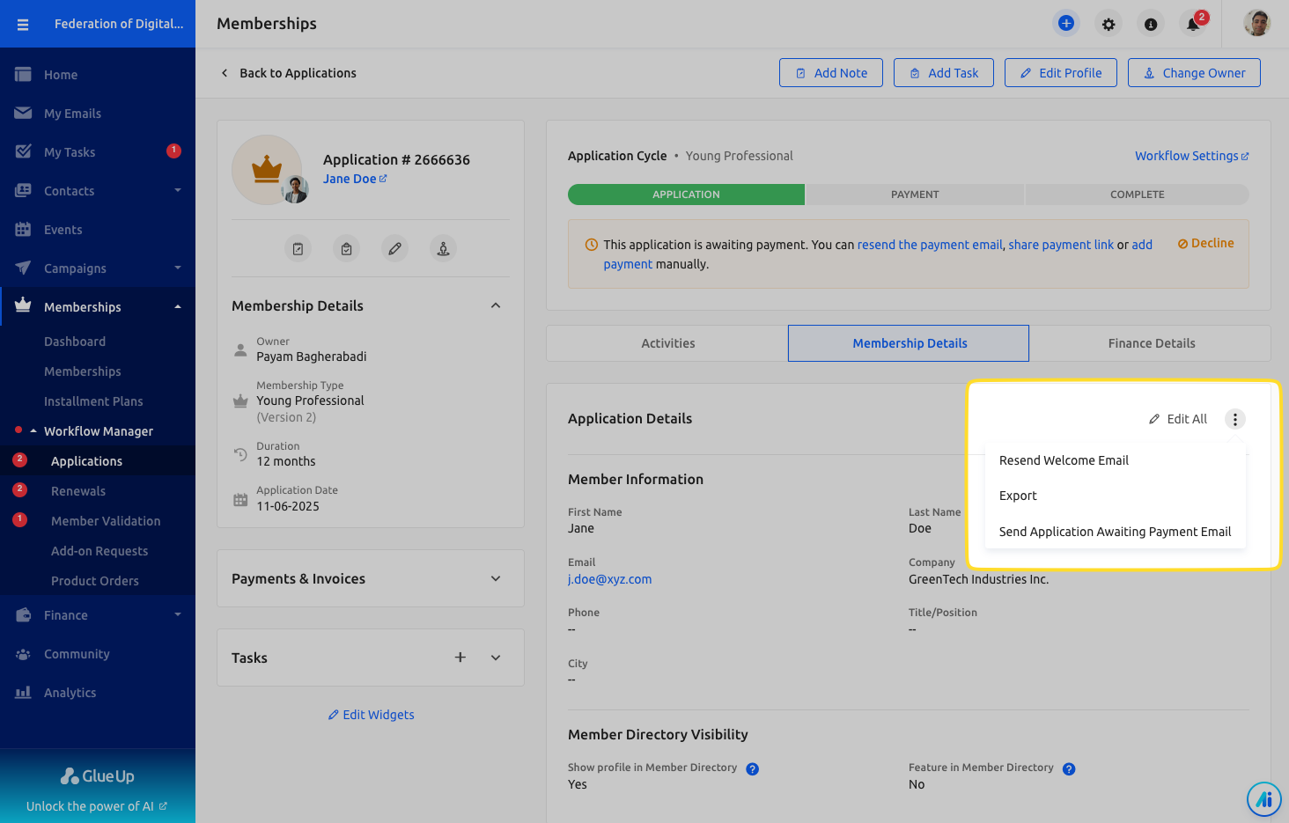Click Unlock the power of AI link

(x=97, y=806)
